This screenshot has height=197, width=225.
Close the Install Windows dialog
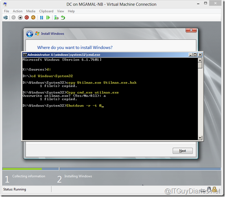191,30
